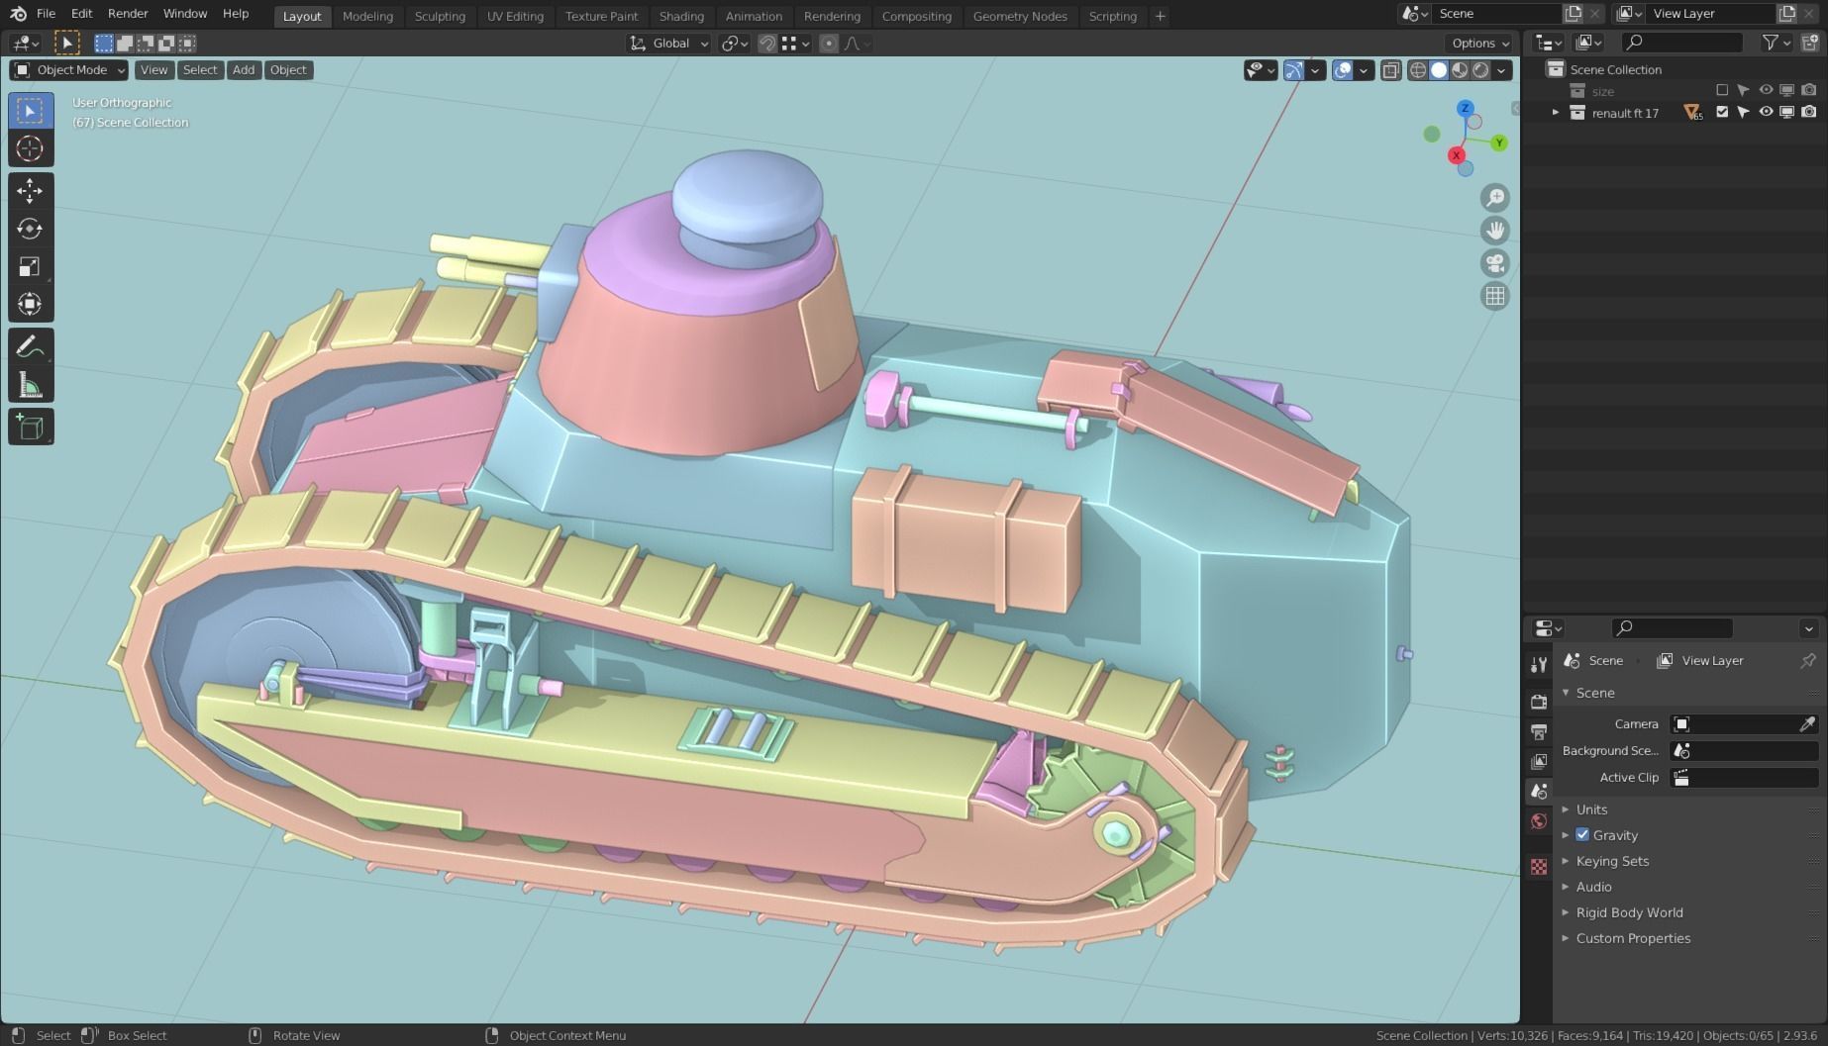Open the outliner filter funnel

1771,42
